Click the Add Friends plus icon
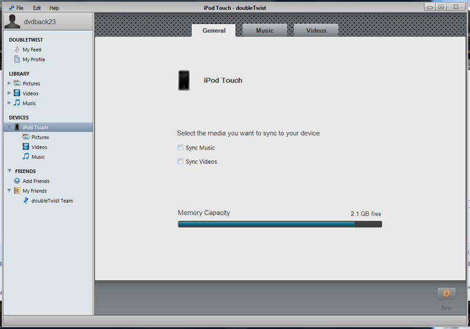Viewport: 470px width, 329px height. [17, 181]
